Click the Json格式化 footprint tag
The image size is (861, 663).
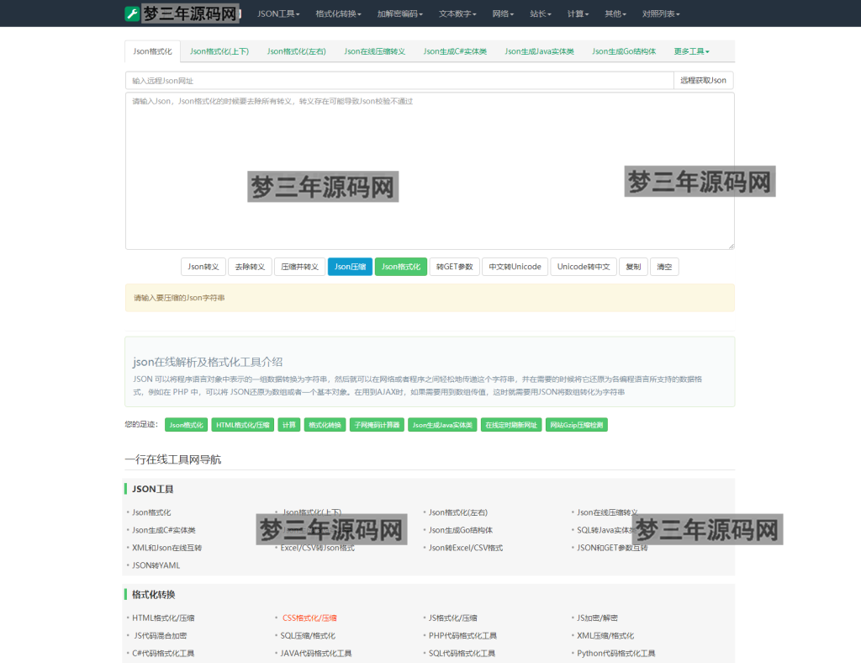pyautogui.click(x=186, y=425)
